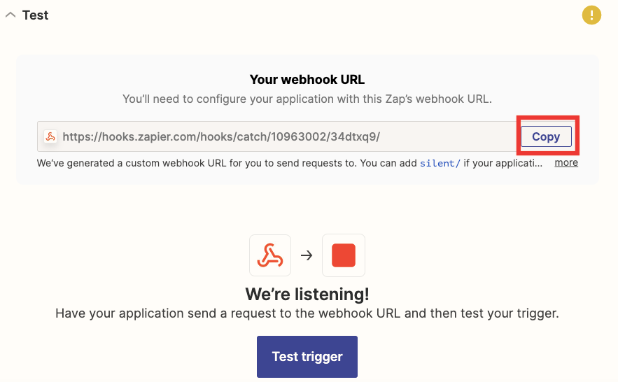The width and height of the screenshot is (618, 382).
Task: Click the 'Test' section header label
Action: 35,15
